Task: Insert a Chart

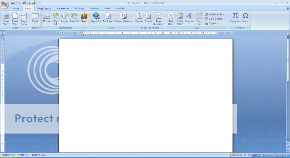Action: tap(84, 18)
